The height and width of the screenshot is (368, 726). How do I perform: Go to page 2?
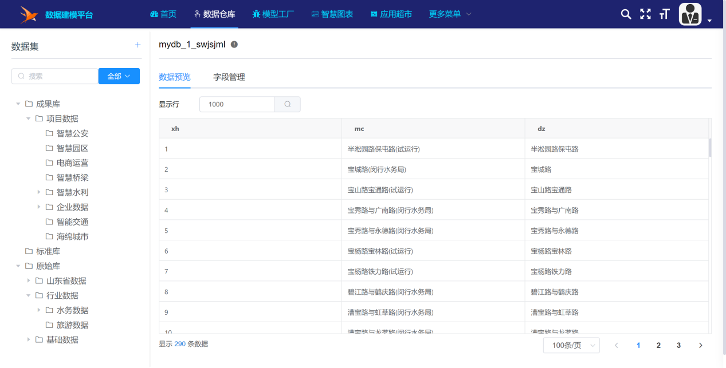(658, 345)
